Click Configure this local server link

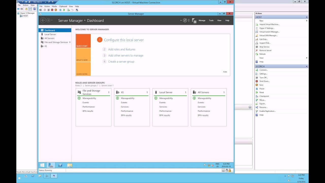124,40
